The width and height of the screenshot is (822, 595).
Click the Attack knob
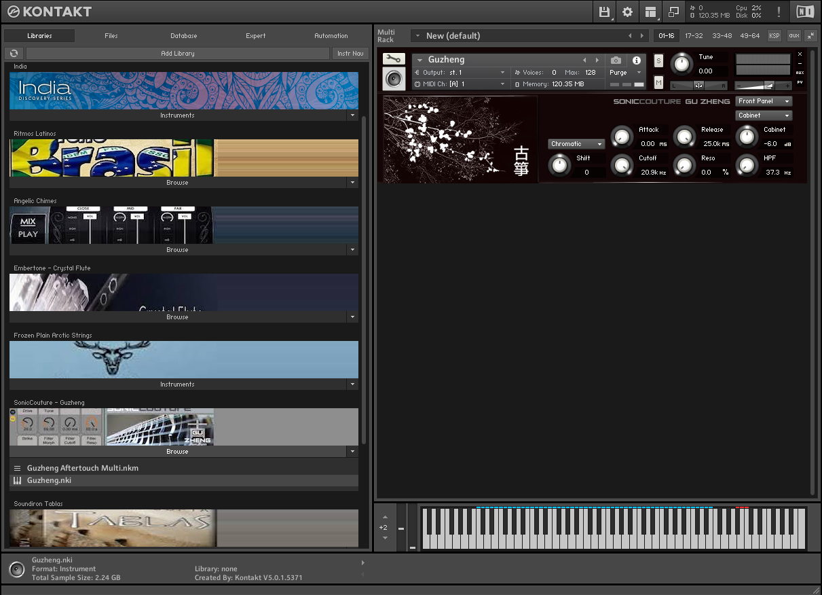pyautogui.click(x=621, y=137)
